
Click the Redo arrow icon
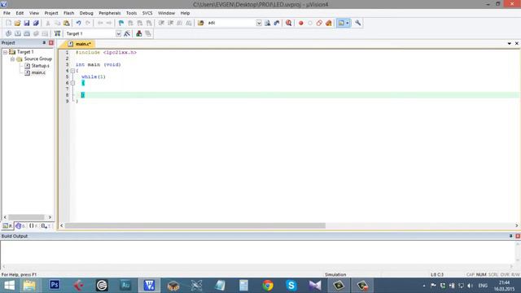(x=88, y=23)
